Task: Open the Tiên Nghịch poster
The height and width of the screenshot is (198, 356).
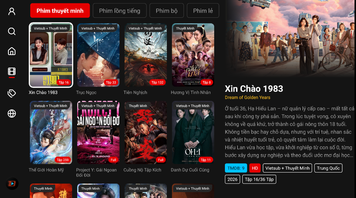Action: tap(146, 55)
